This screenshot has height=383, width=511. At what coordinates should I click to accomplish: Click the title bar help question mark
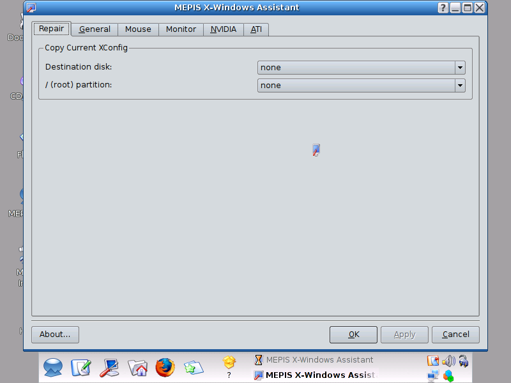[x=443, y=8]
